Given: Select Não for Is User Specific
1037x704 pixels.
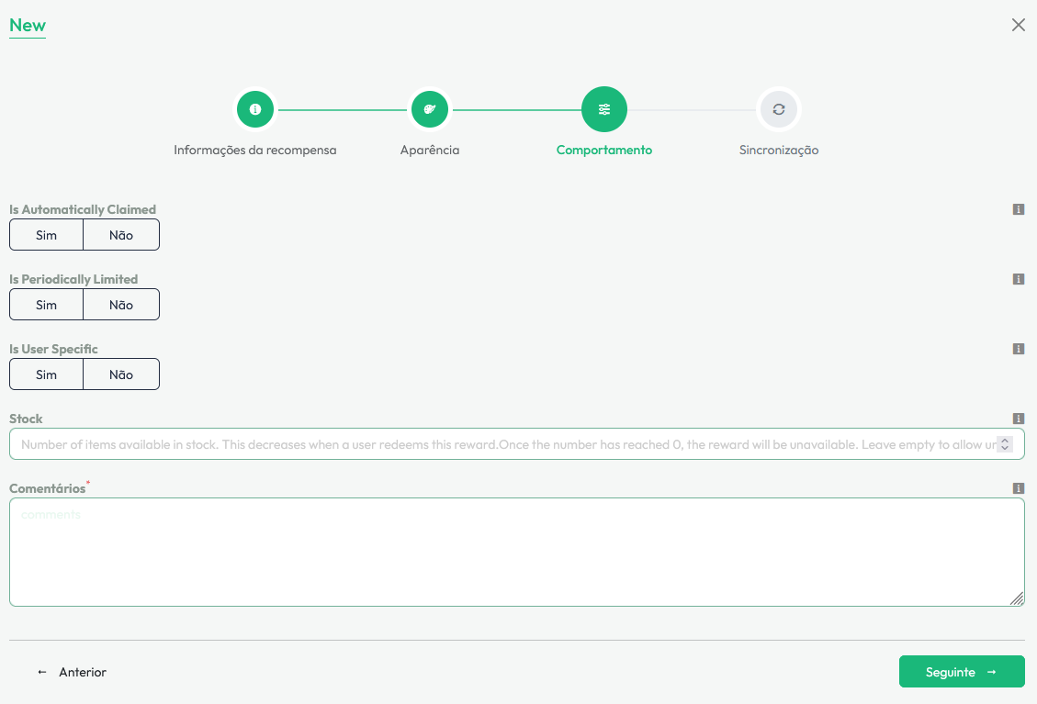Looking at the screenshot, I should [121, 374].
